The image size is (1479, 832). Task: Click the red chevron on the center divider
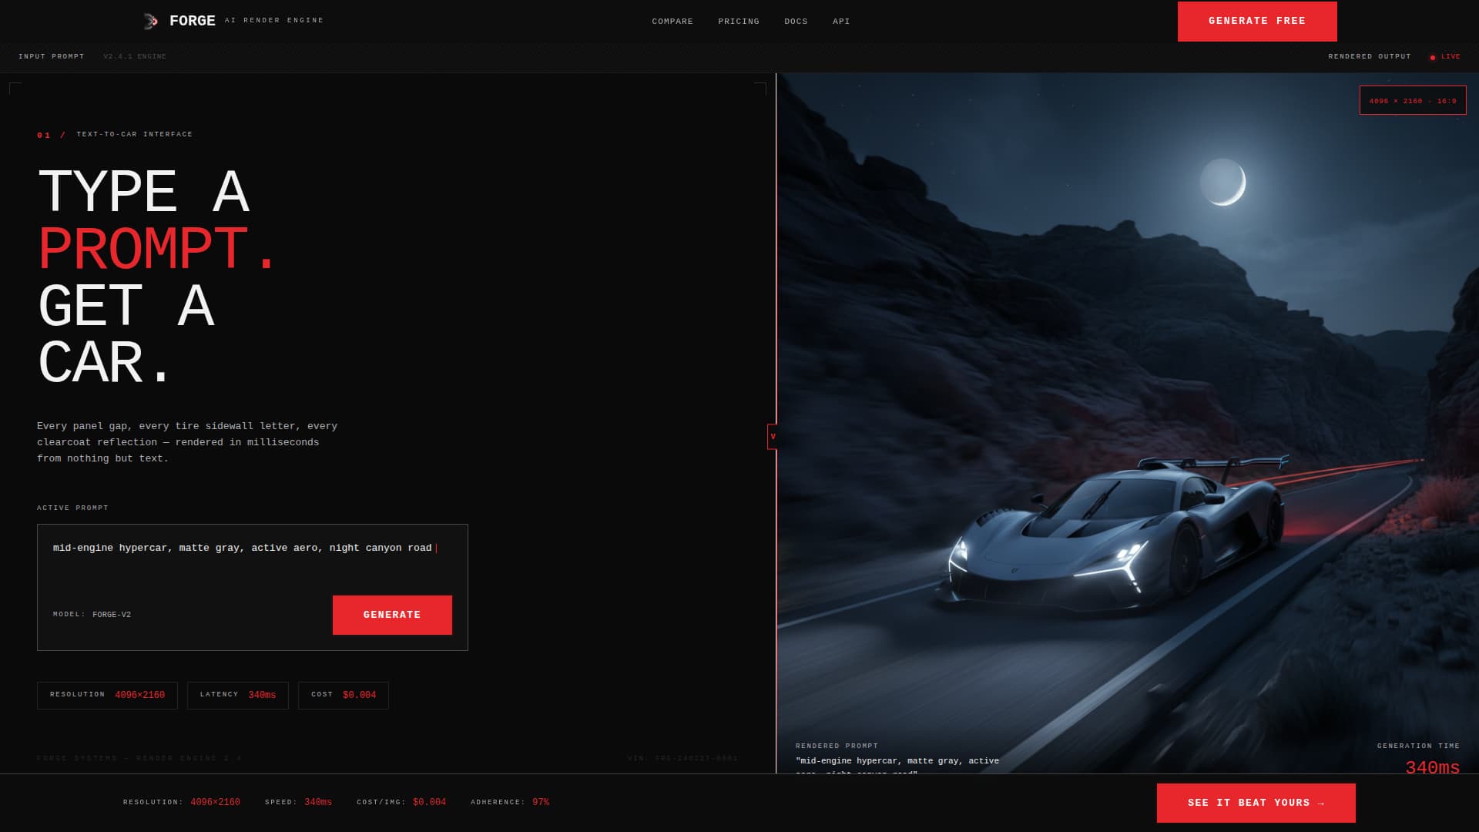click(772, 436)
